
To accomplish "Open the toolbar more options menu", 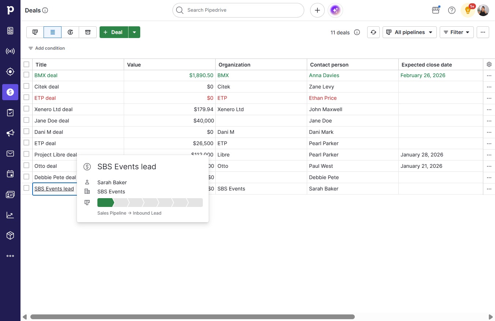I will click(x=483, y=32).
